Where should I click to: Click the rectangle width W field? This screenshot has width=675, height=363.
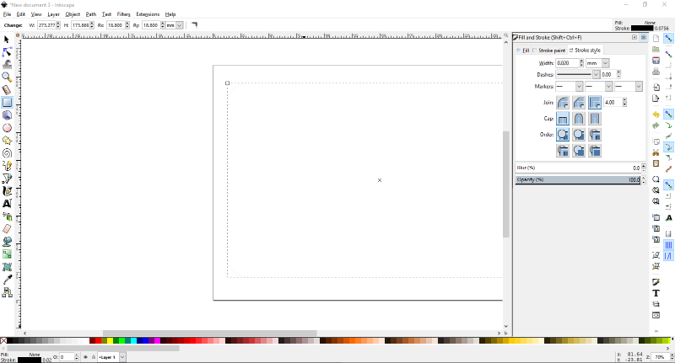[46, 25]
